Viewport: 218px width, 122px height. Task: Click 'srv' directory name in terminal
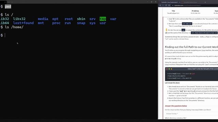pyautogui.click(x=92, y=19)
